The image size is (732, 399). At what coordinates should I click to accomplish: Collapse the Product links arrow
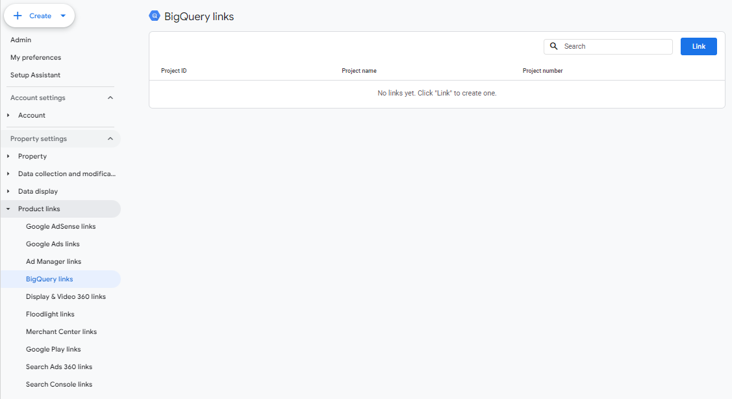(x=8, y=209)
